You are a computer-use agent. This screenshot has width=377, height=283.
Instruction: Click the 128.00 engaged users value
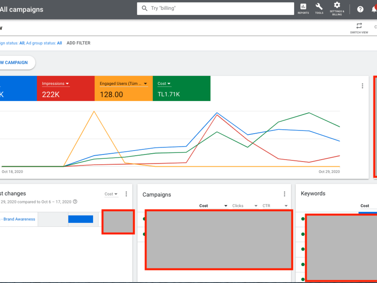[x=111, y=95]
